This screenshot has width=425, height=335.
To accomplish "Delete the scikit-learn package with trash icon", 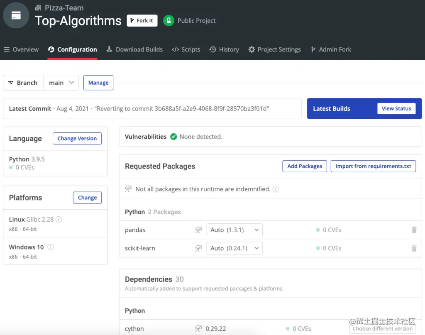I will [414, 248].
